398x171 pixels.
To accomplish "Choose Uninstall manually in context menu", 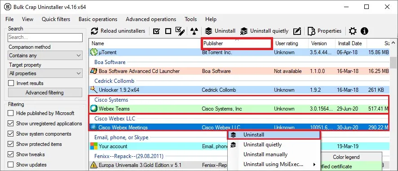I will coord(274,154).
